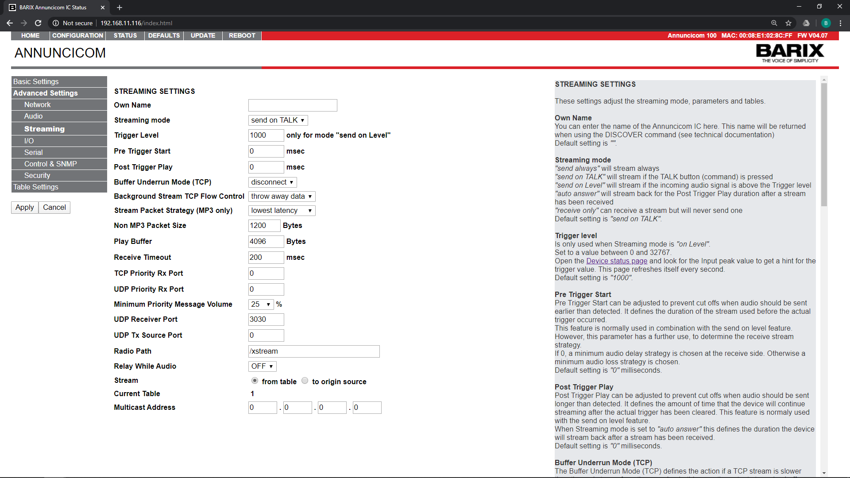Expand the Buffer Underrun Mode dropdown

point(272,182)
